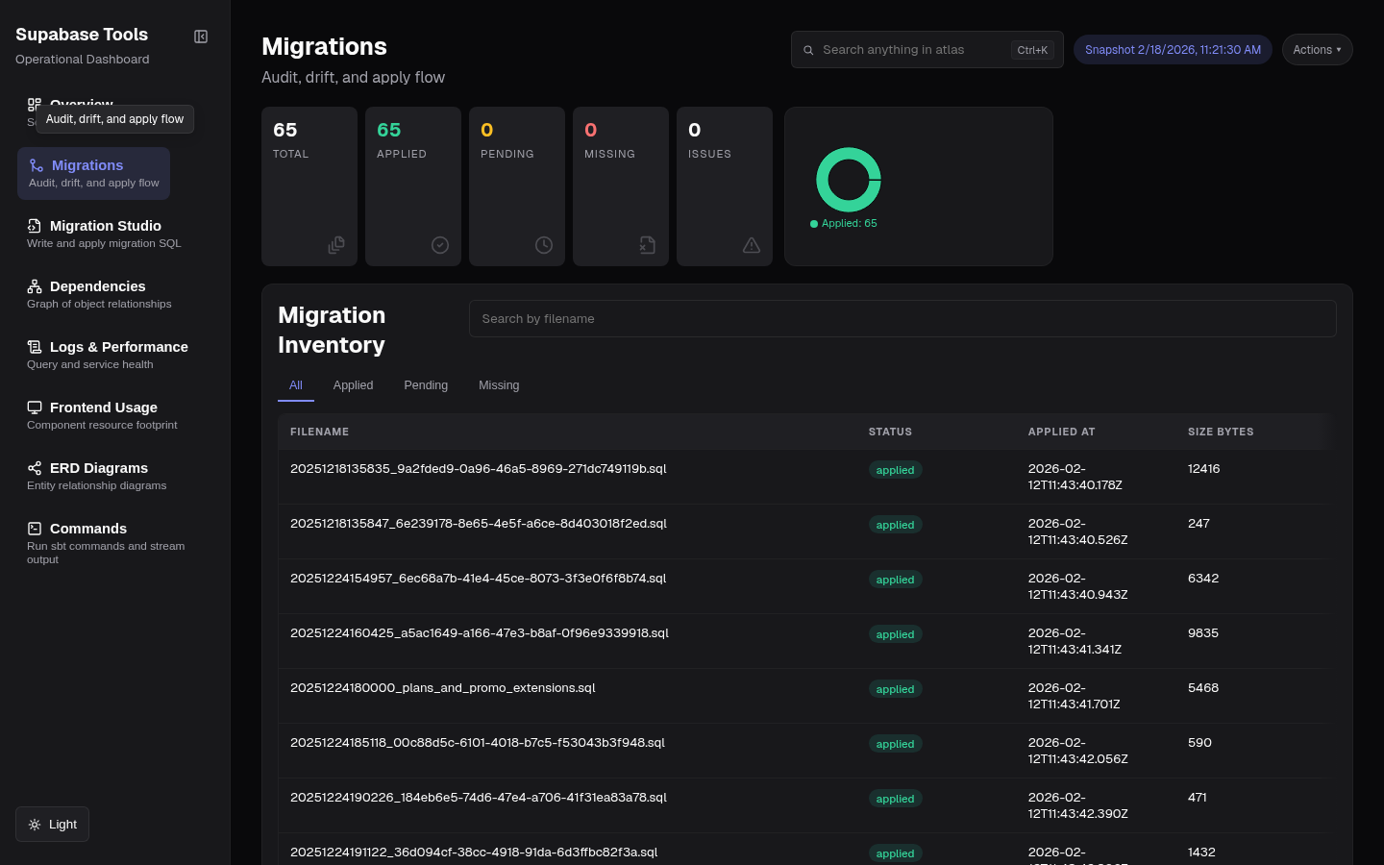
Task: Click the warning triangle on the ISSUES card
Action: tap(752, 245)
